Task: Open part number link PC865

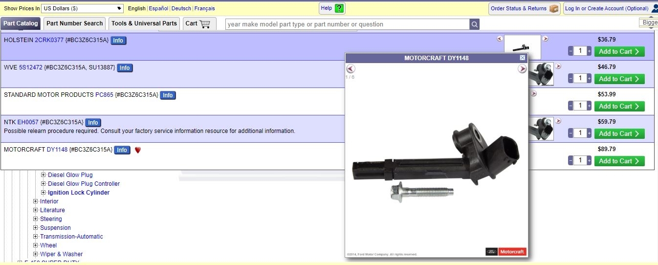Action: (104, 95)
